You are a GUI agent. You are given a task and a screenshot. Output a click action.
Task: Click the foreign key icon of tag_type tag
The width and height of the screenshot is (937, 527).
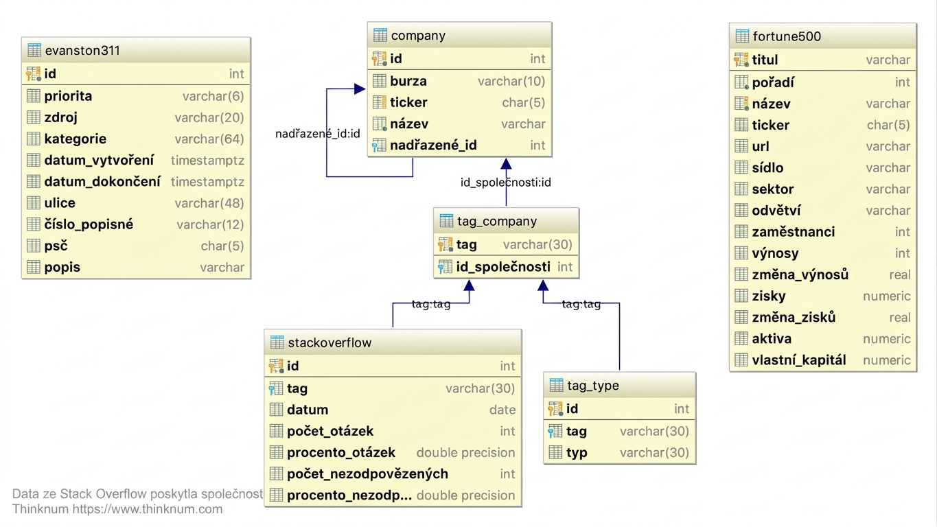click(x=555, y=431)
